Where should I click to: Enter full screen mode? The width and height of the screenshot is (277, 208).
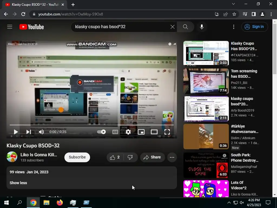[167, 132]
